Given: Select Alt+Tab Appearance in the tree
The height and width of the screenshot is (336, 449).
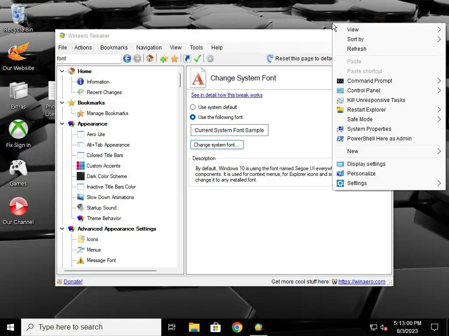Looking at the screenshot, I should pos(108,145).
